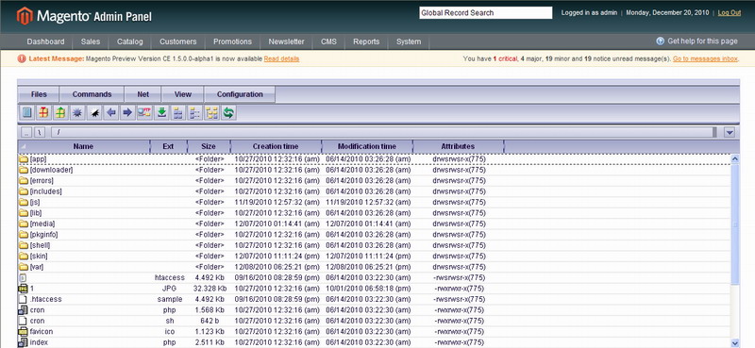The image size is (755, 348).
Task: Click the [media] folder icon
Action: [24, 224]
